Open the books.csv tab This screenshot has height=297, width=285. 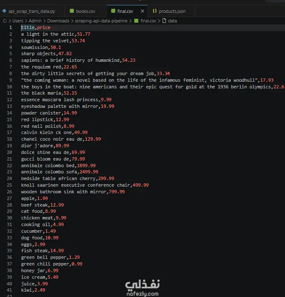[85, 11]
